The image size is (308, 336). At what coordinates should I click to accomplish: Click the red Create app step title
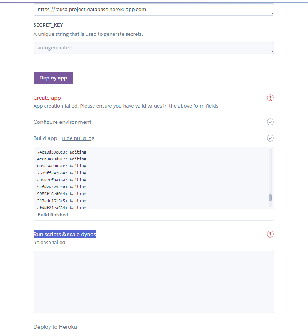click(47, 98)
